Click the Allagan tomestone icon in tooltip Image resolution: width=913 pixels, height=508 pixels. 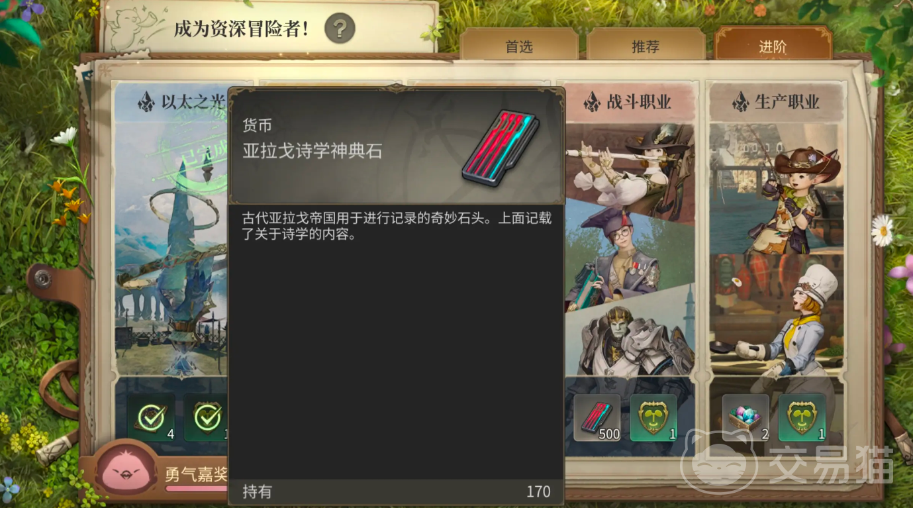(x=500, y=148)
